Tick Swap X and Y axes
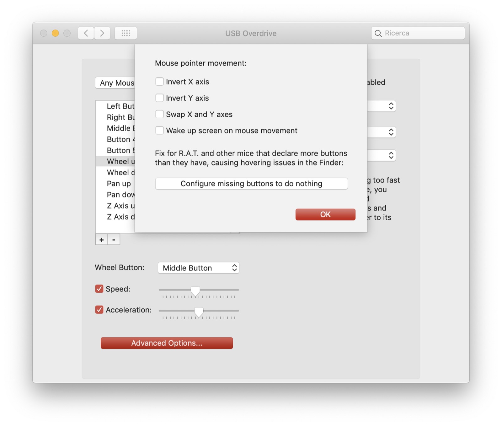The height and width of the screenshot is (426, 502). click(x=159, y=114)
